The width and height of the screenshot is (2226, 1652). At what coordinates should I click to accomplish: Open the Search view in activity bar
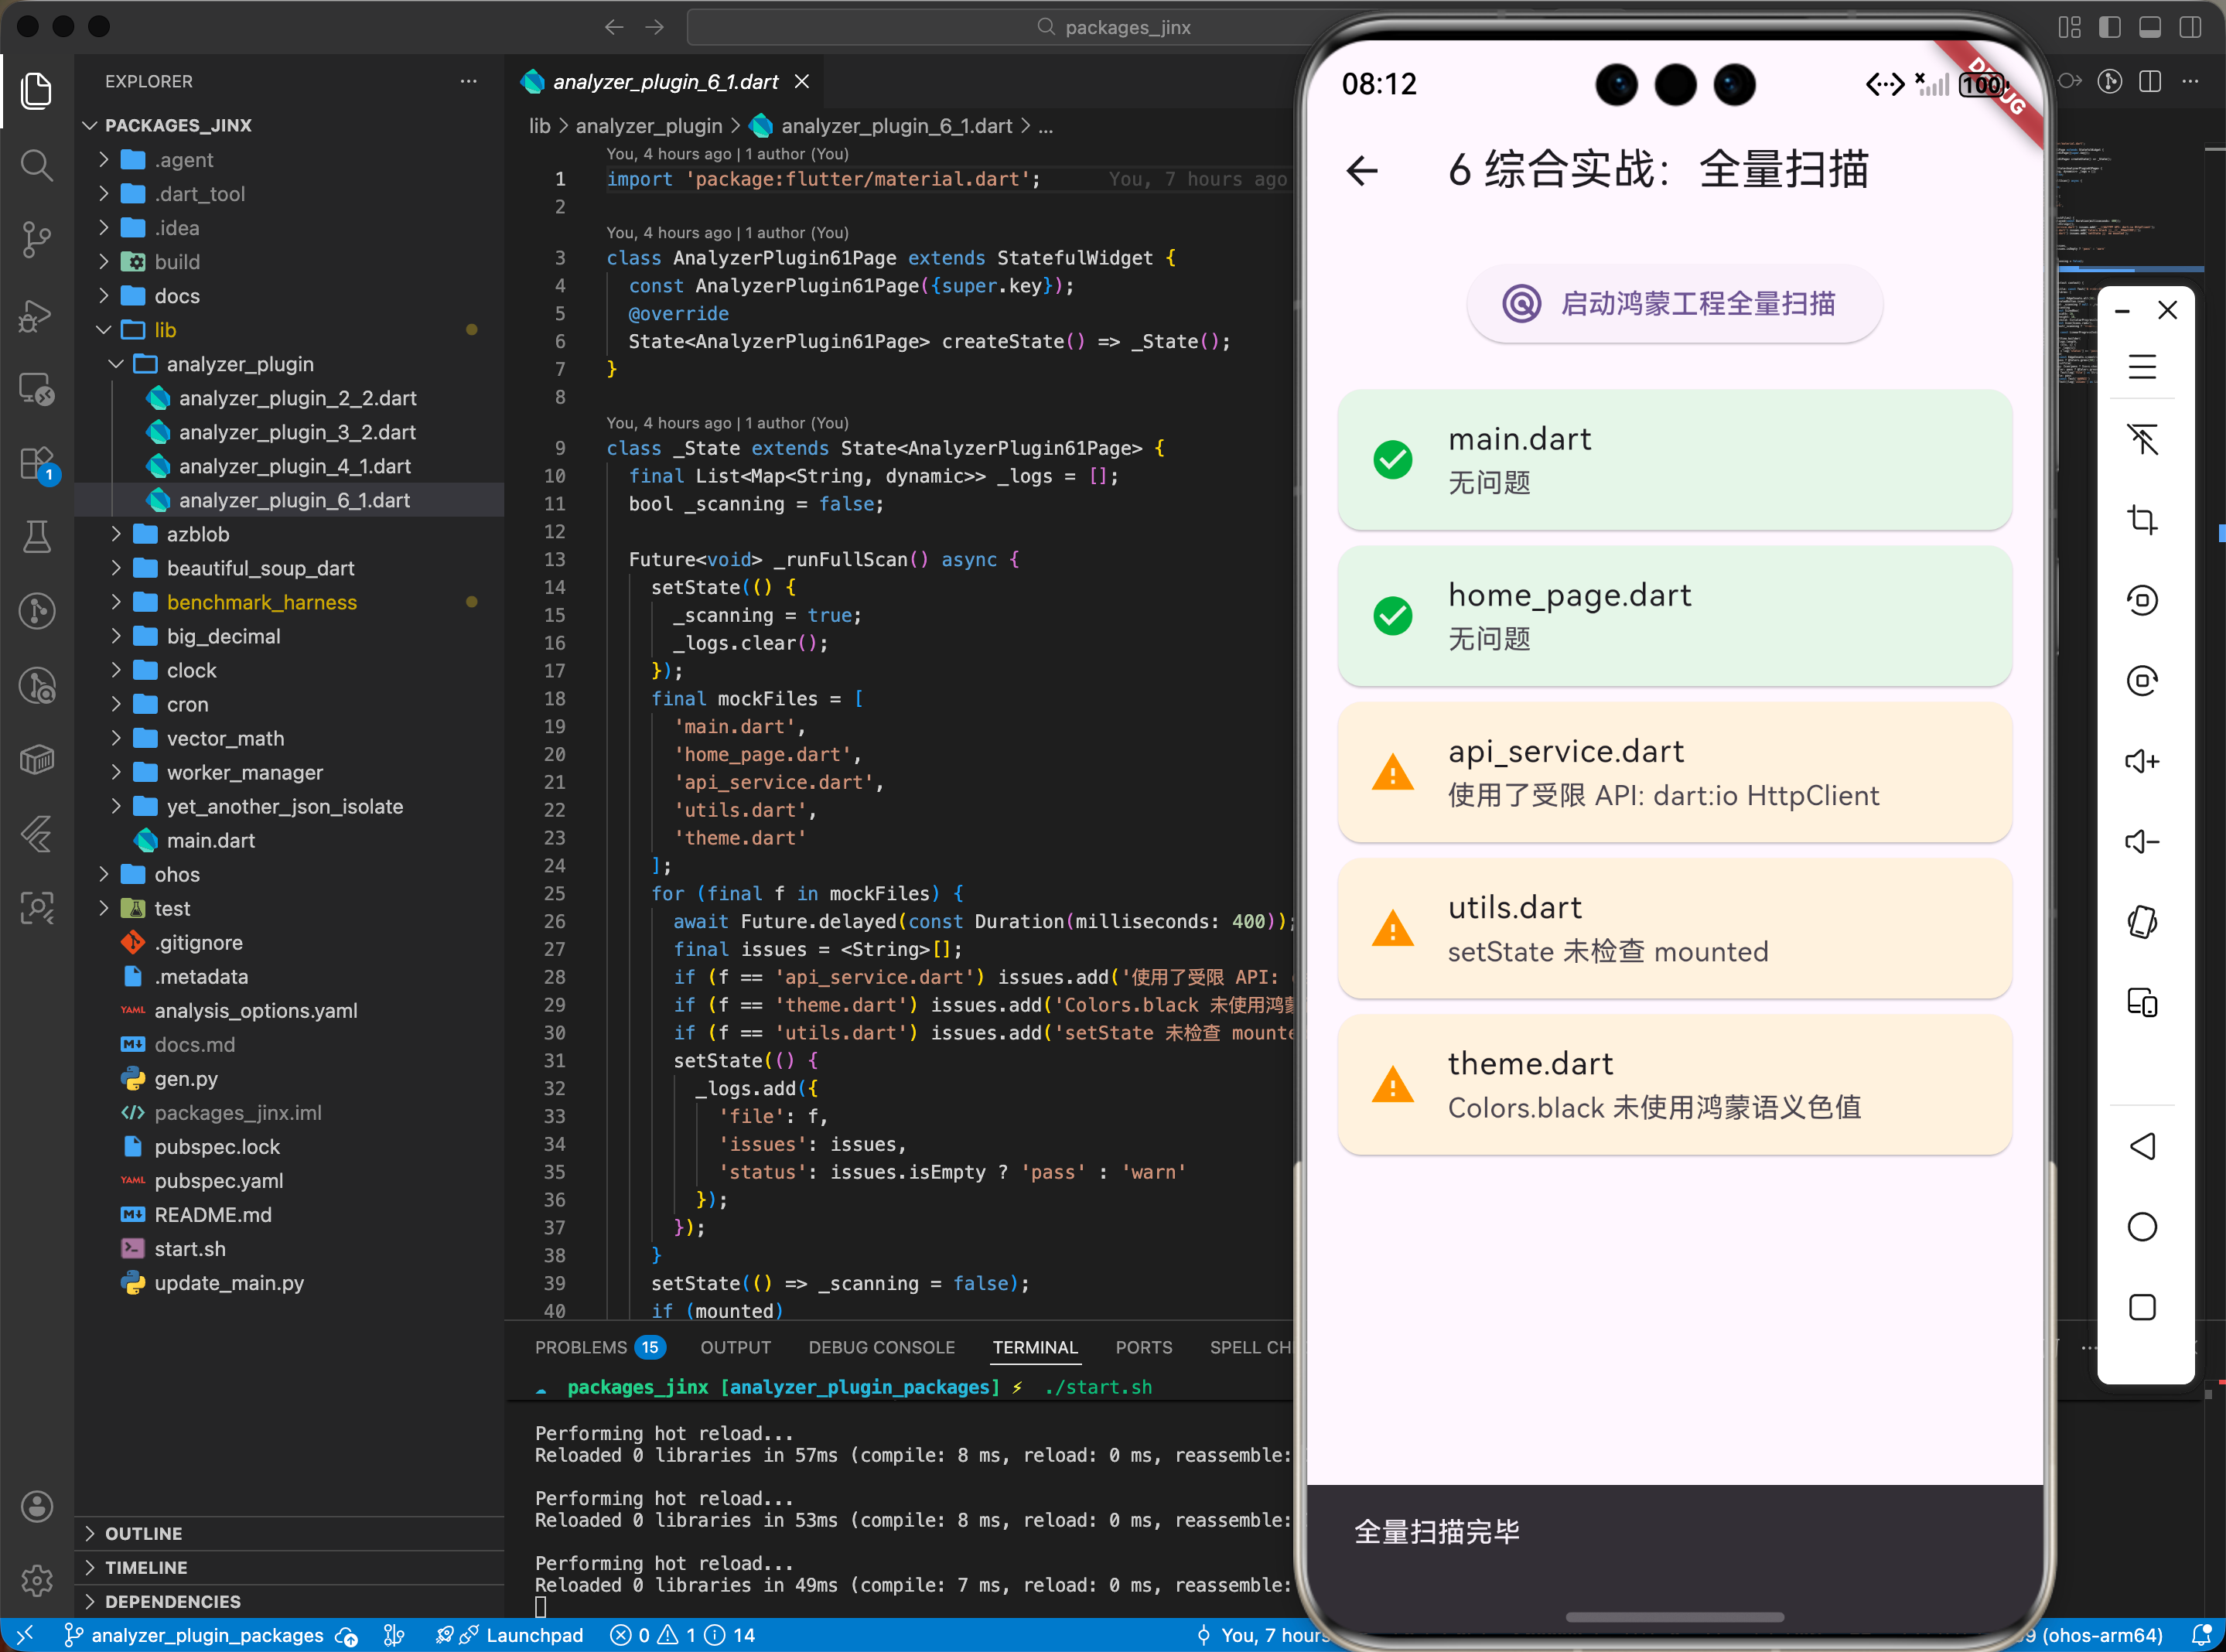[37, 165]
